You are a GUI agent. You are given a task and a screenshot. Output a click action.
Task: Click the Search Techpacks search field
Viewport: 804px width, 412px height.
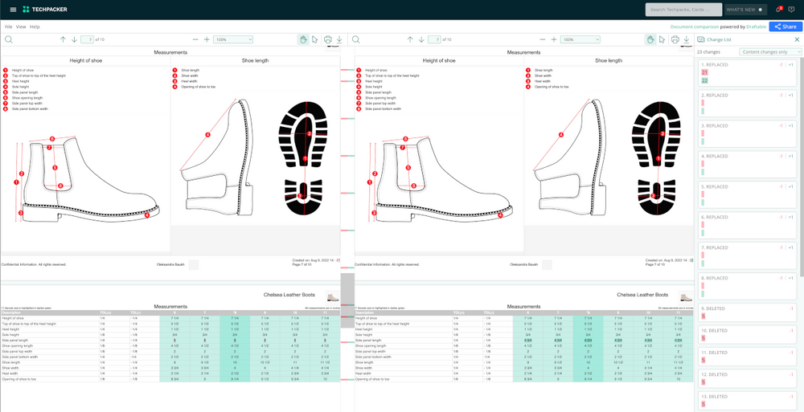click(684, 10)
